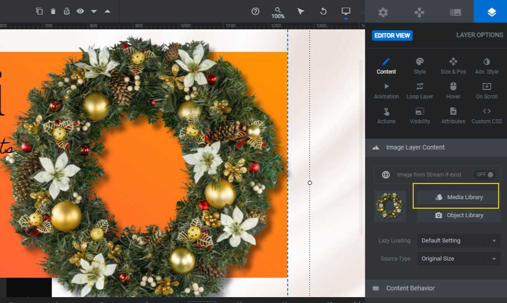The width and height of the screenshot is (507, 303).
Task: Open the Attributes section
Action: point(453,116)
